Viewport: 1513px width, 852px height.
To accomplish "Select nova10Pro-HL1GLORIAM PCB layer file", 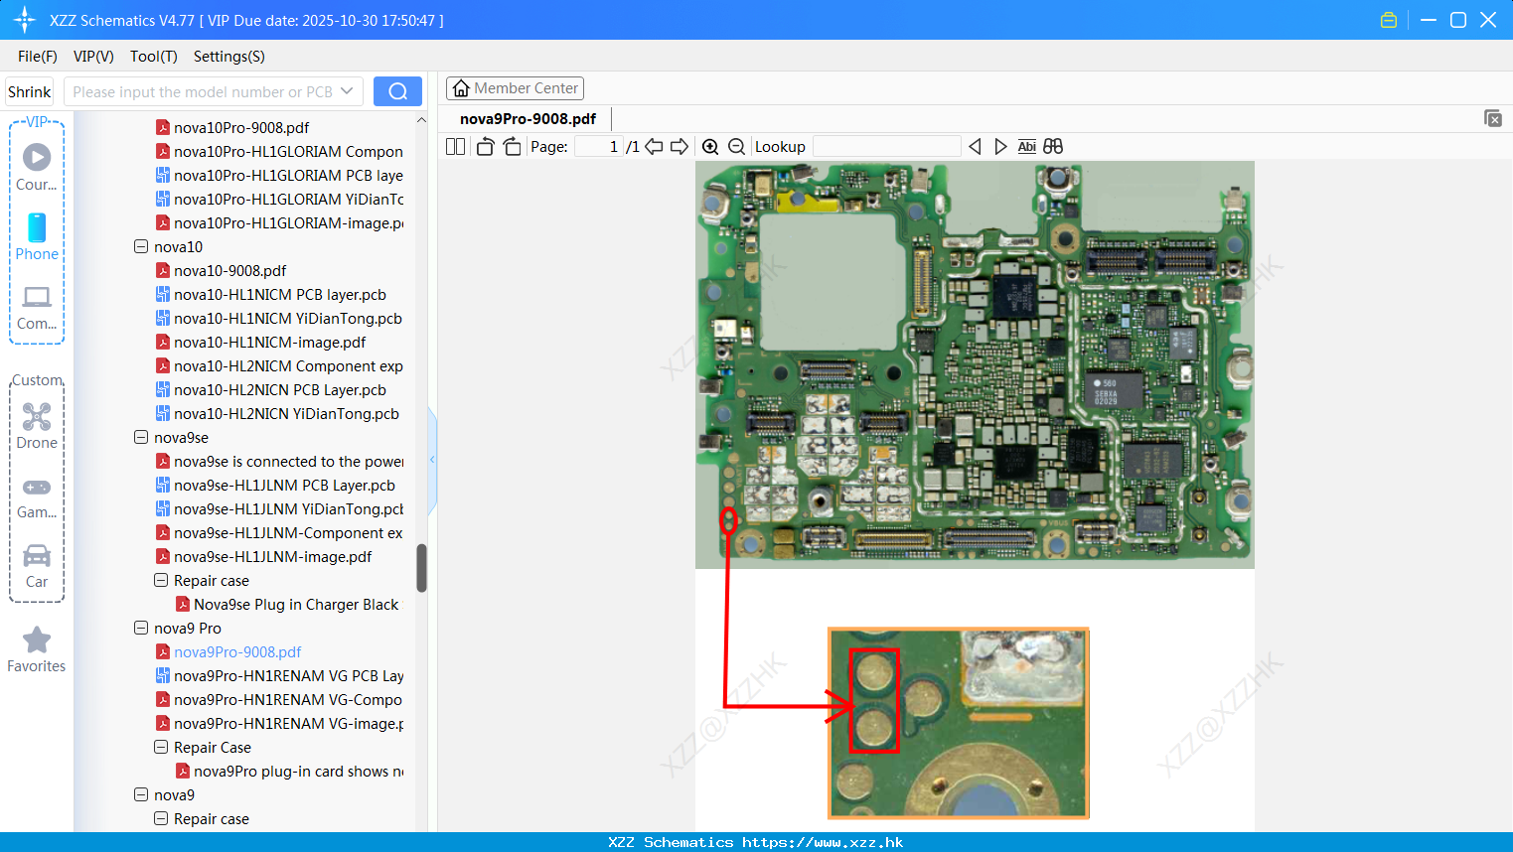I will coord(279,175).
